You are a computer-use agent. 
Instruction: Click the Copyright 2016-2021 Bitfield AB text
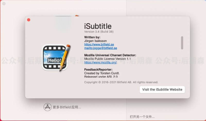[121, 82]
